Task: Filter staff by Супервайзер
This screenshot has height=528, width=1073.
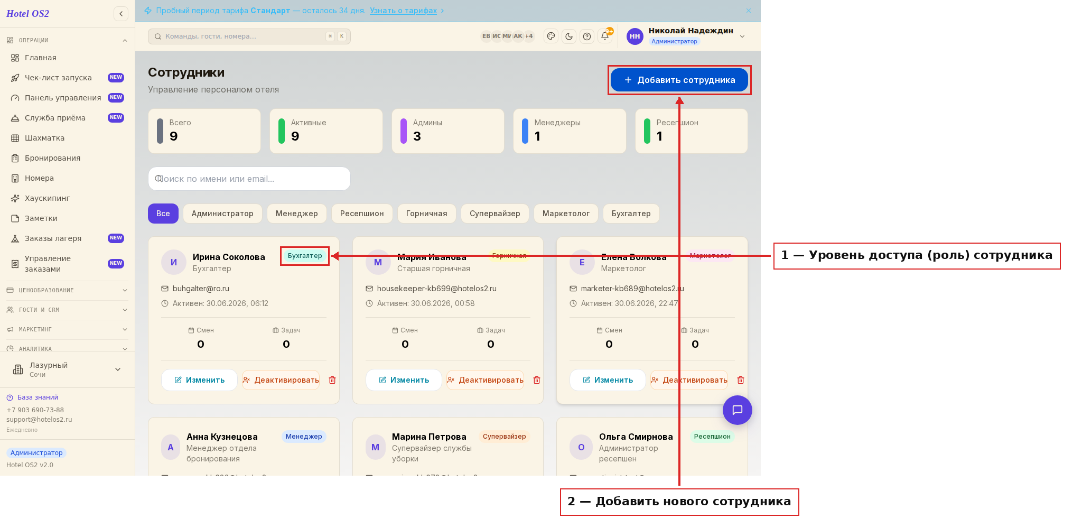Action: 495,214
